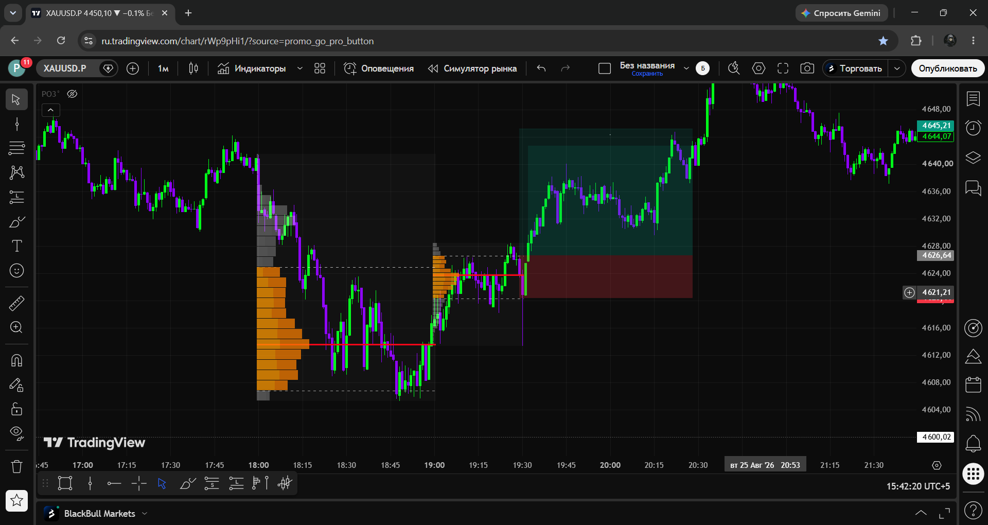This screenshot has height=525, width=988.
Task: Open the trash remove objects icon
Action: pyautogui.click(x=16, y=467)
